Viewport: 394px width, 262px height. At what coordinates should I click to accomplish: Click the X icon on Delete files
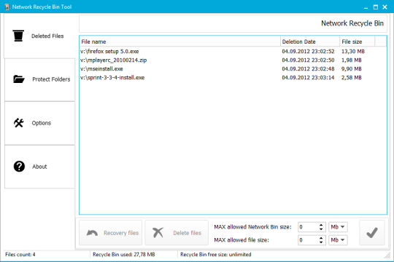tap(158, 233)
